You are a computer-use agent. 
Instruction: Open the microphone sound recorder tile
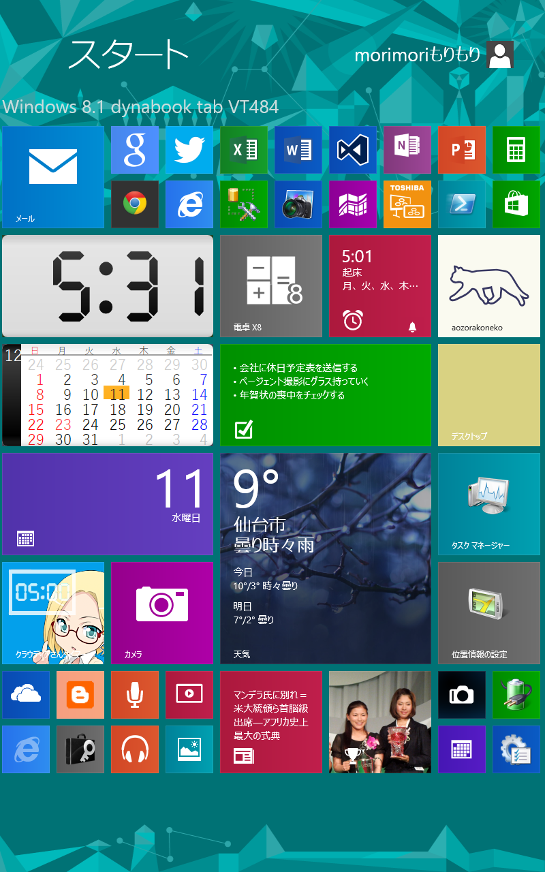135,695
